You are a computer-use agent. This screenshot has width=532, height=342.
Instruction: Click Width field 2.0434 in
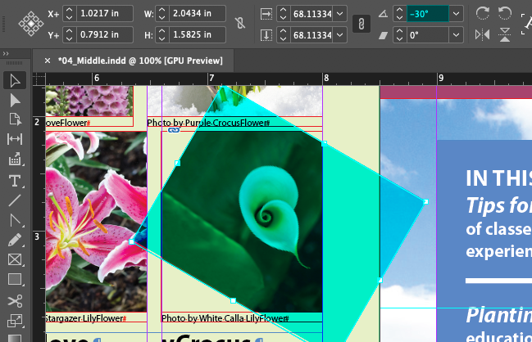pos(197,14)
